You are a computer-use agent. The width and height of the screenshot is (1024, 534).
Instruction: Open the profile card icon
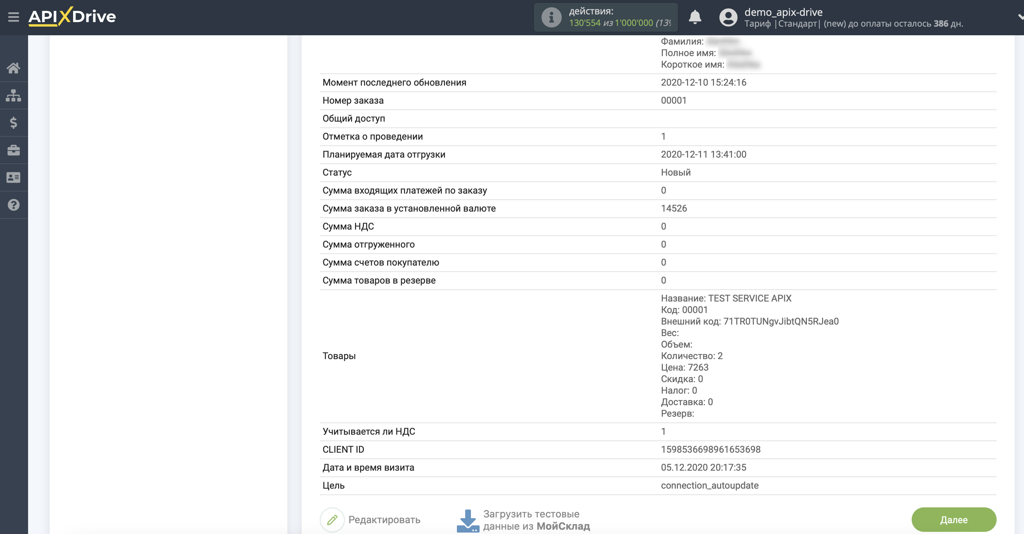[x=14, y=178]
